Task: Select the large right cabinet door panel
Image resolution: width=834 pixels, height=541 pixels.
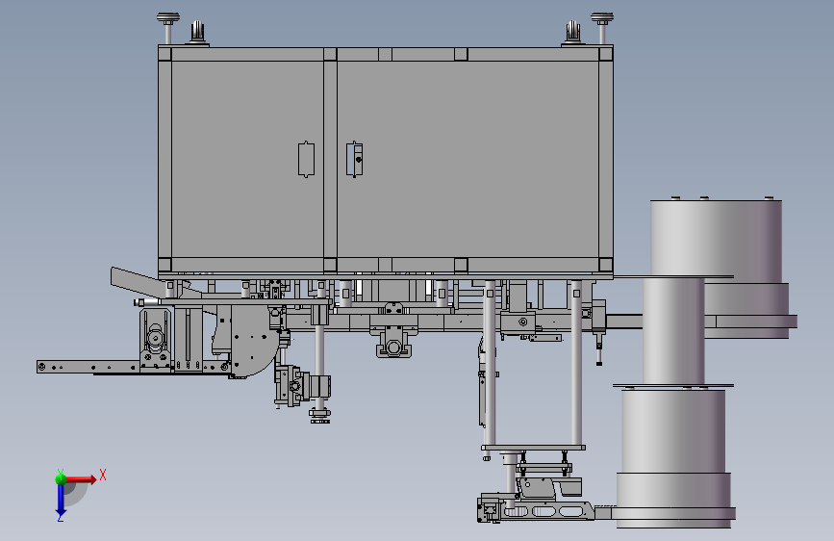Action: [x=468, y=159]
